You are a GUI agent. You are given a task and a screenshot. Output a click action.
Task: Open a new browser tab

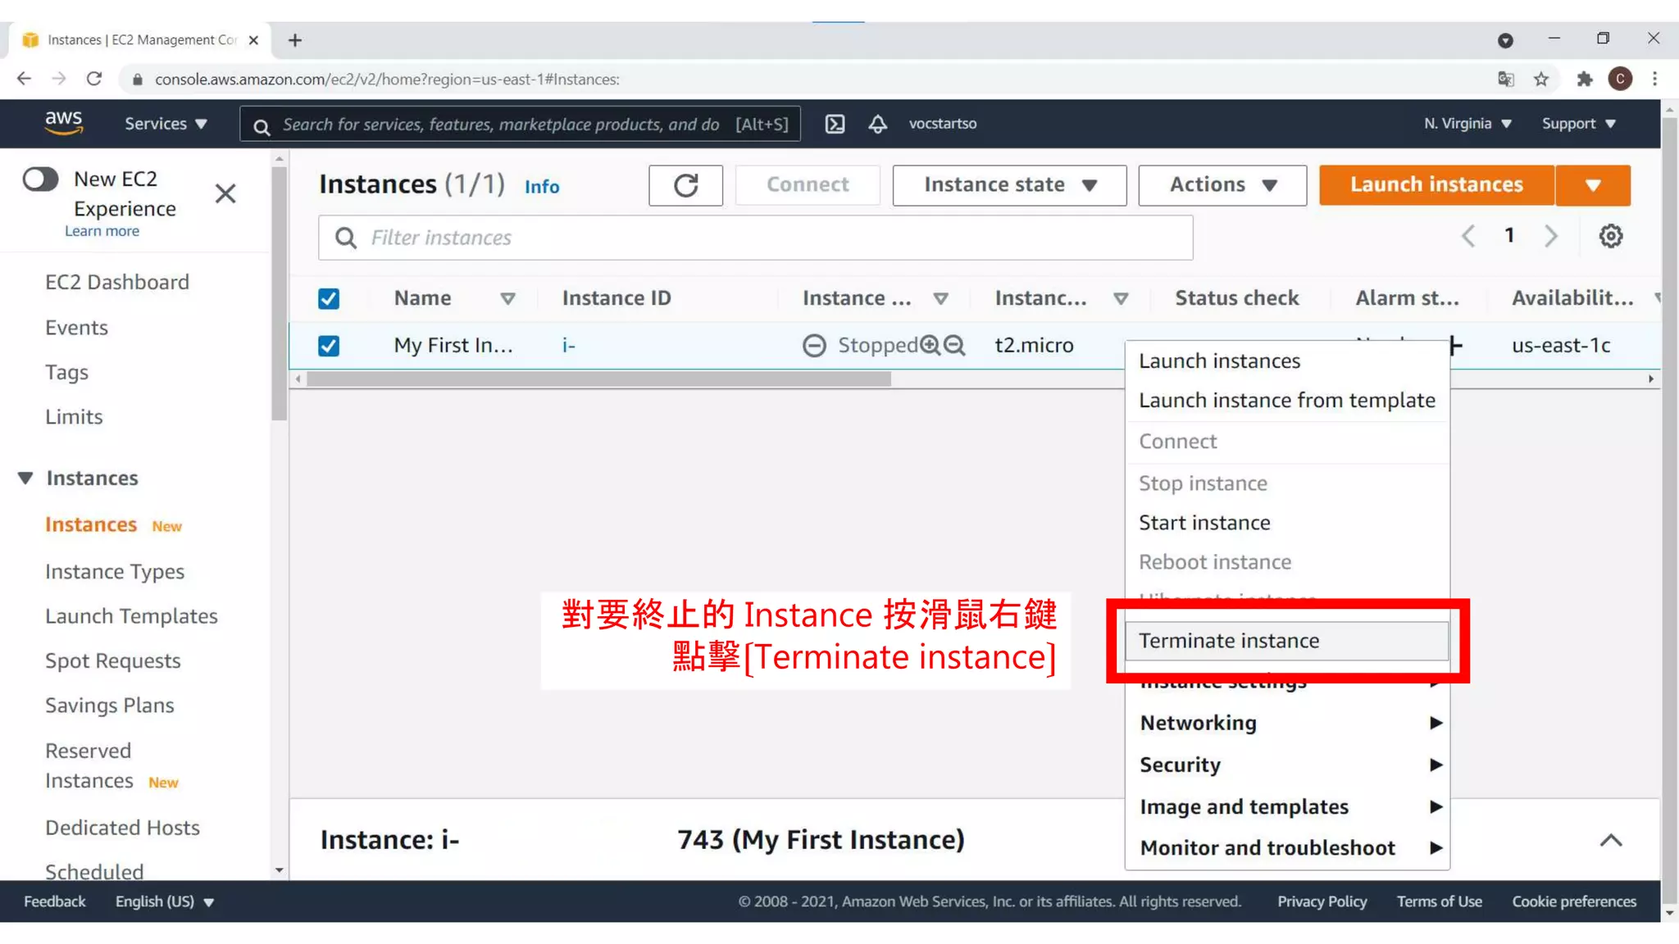295,40
